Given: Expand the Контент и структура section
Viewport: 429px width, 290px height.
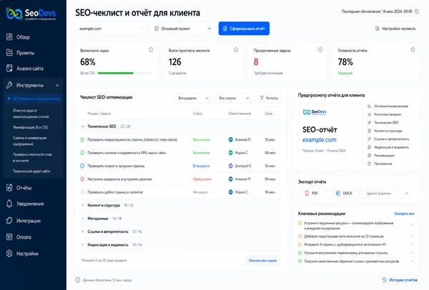Looking at the screenshot, I should tap(82, 205).
